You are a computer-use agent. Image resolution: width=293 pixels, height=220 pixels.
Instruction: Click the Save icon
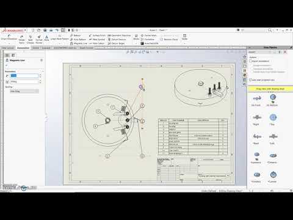pyautogui.click(x=45, y=31)
